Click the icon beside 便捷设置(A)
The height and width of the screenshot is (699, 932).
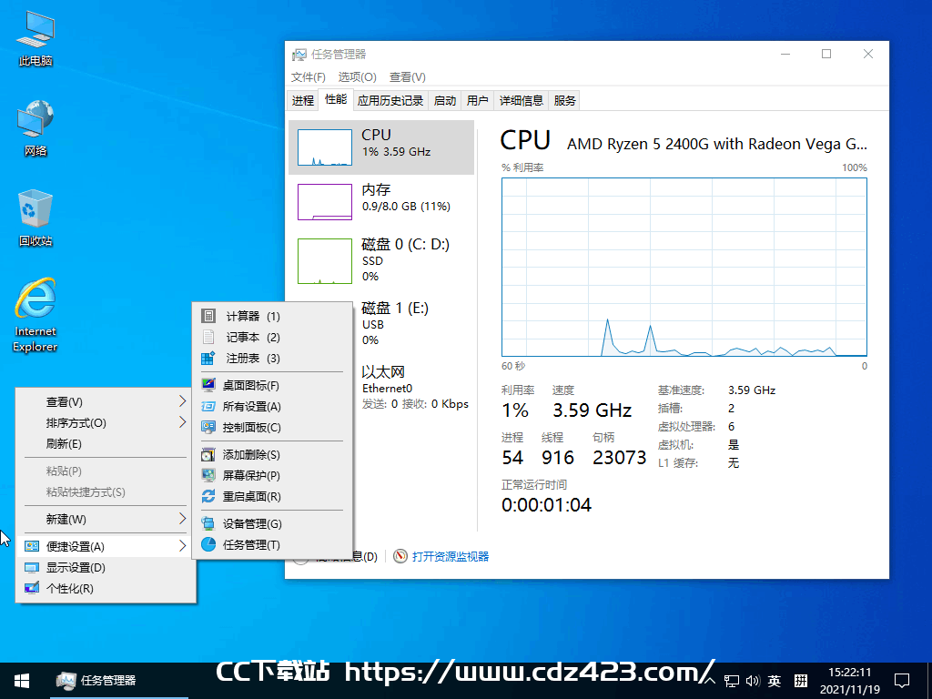click(x=32, y=546)
